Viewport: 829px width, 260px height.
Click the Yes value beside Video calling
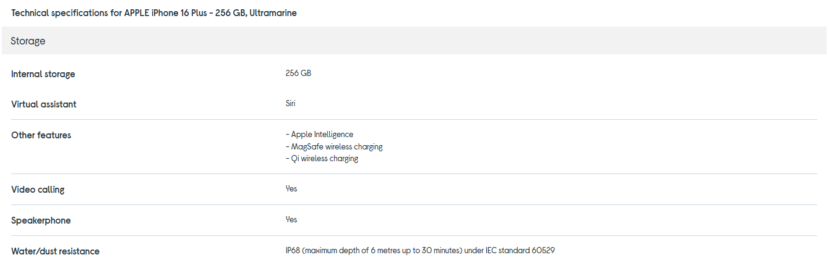click(x=291, y=188)
